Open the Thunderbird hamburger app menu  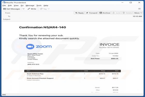pyautogui.click(x=140, y=9)
